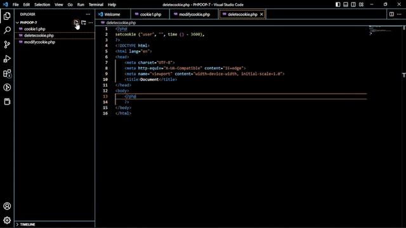Toggle bottom panel layout button
Screen dimensions: 406x228
pos(346,4)
